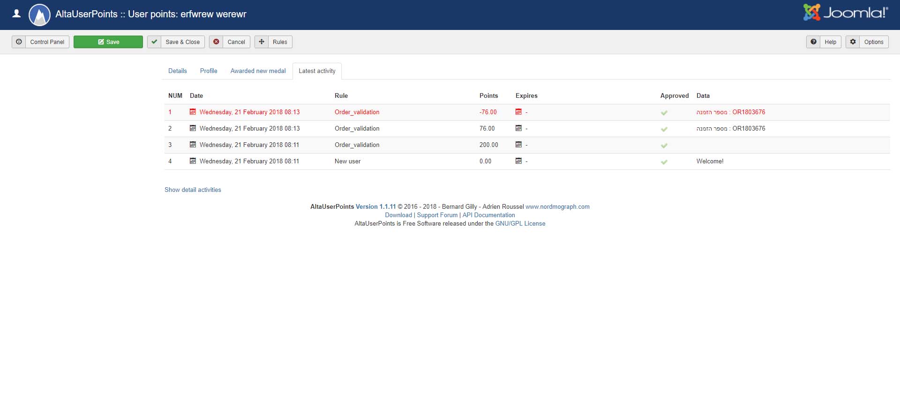Click the red date text in row 1
The image size is (900, 403).
coord(250,112)
